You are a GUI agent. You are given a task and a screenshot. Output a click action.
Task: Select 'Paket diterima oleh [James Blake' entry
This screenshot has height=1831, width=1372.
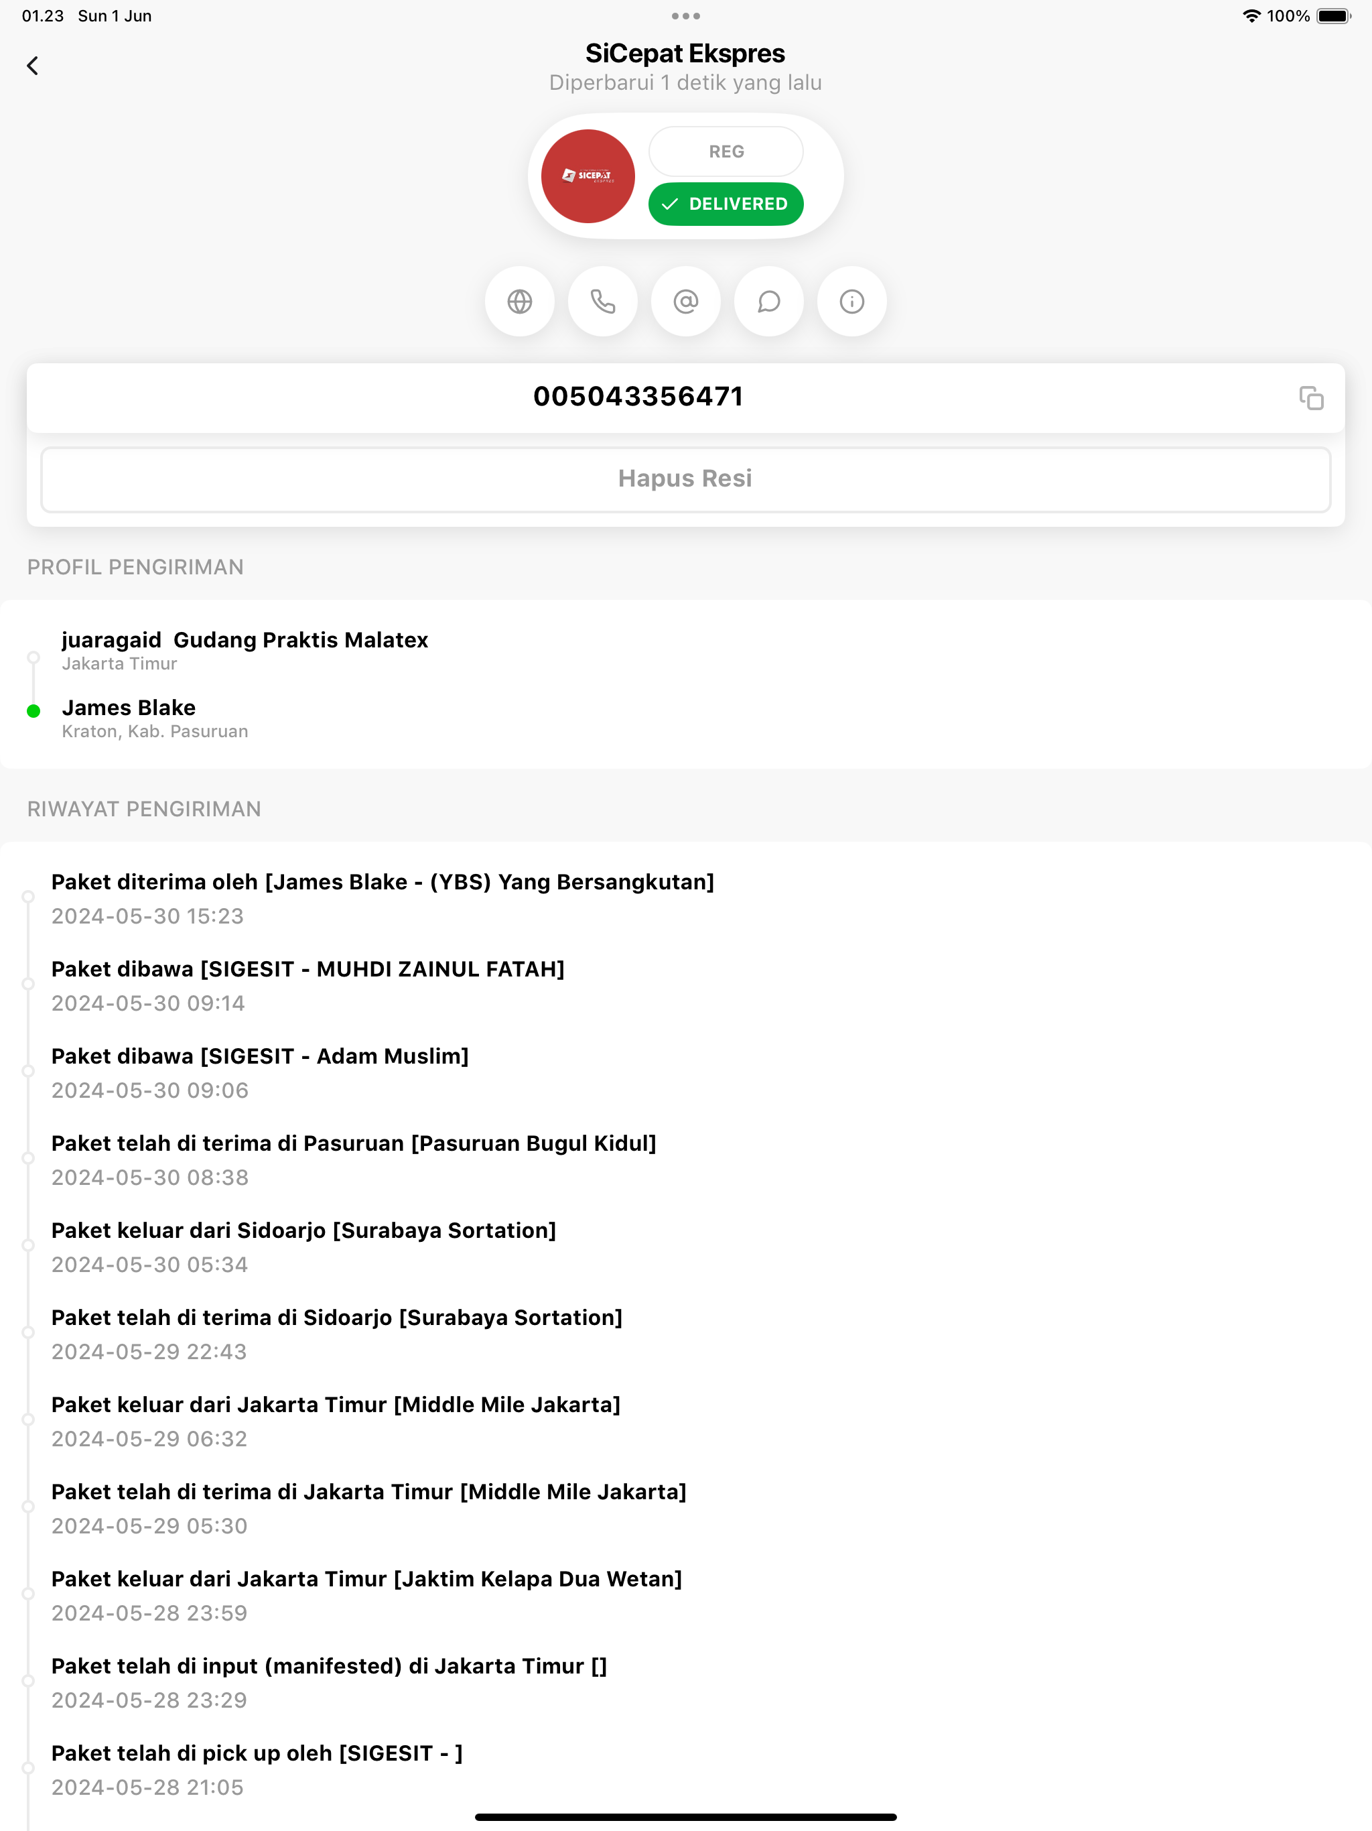pos(383,883)
